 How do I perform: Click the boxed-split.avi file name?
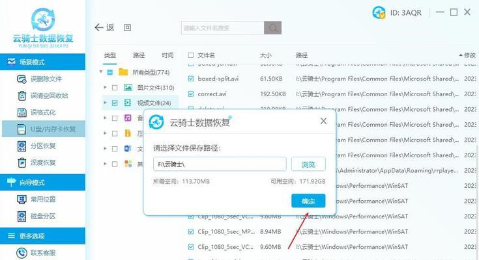coord(218,79)
